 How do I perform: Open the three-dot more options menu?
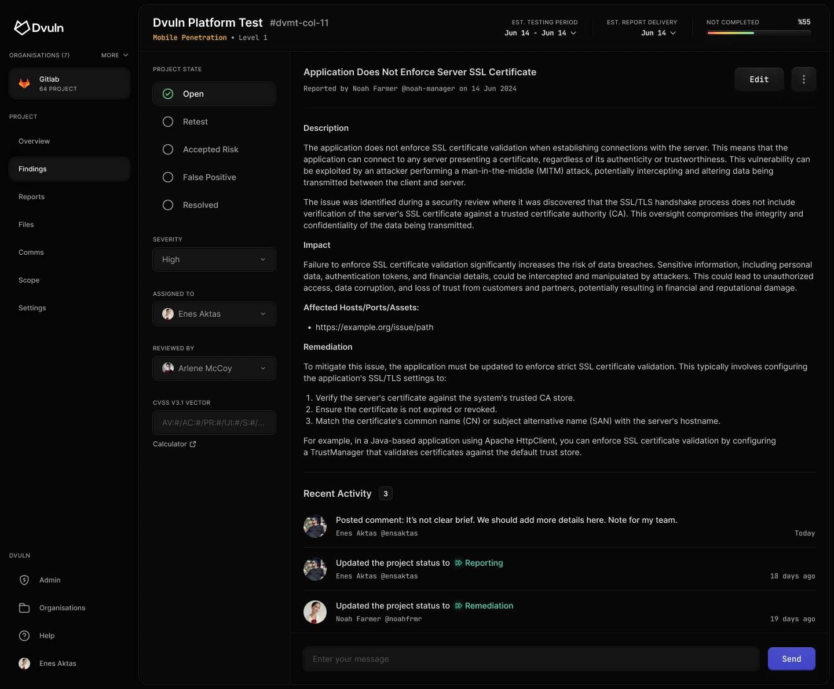coord(804,79)
